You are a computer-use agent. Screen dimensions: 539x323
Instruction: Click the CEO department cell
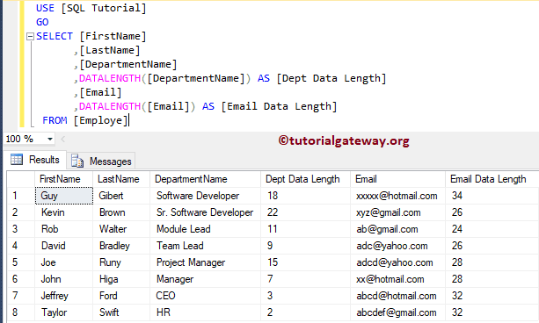pos(205,296)
